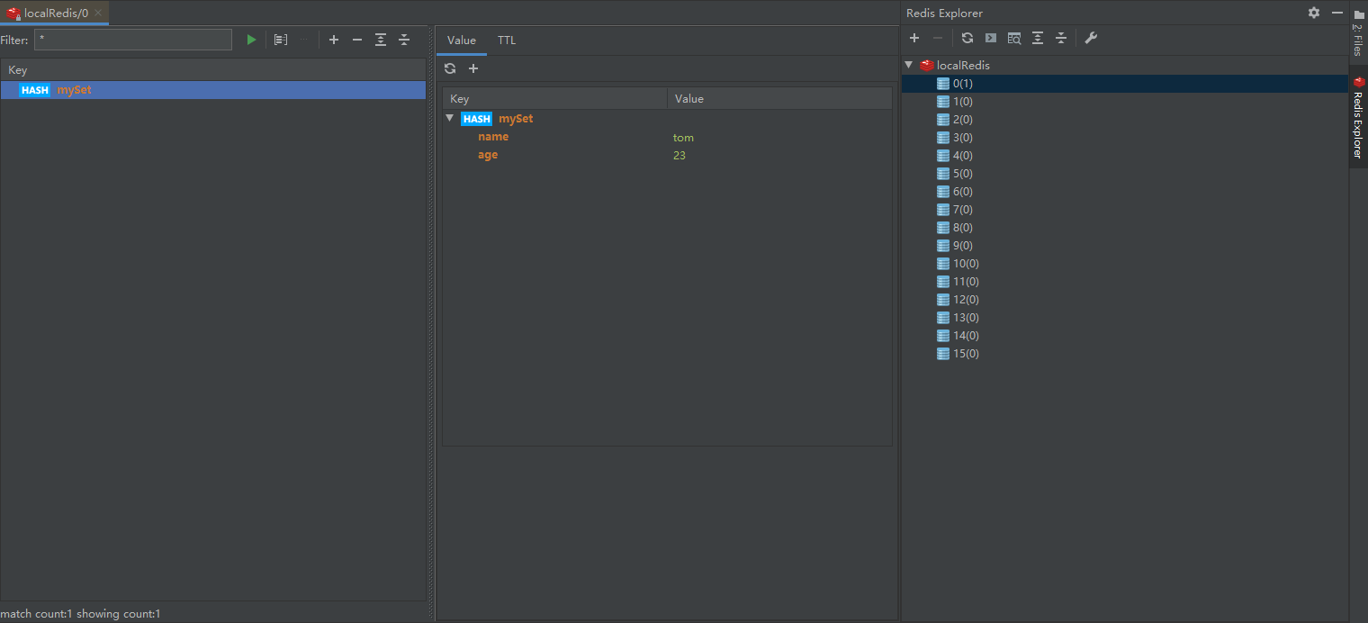Click the search-list icon in Redis Explorer toolbar

click(1014, 38)
